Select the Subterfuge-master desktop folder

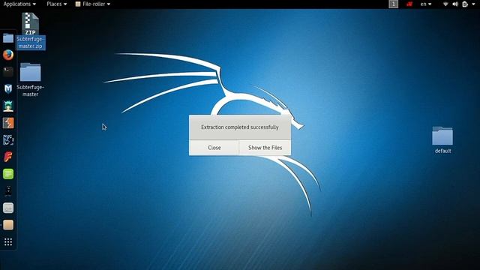30,79
